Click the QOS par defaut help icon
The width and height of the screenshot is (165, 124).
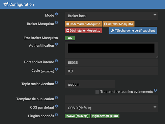click(56, 106)
